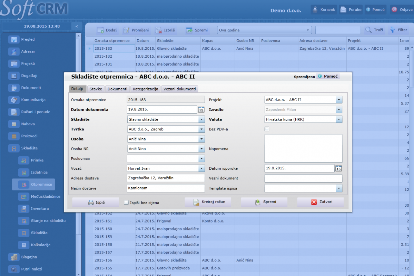Toggle the Ispiši bez cijena checkbox
The width and height of the screenshot is (414, 276).
point(126,203)
